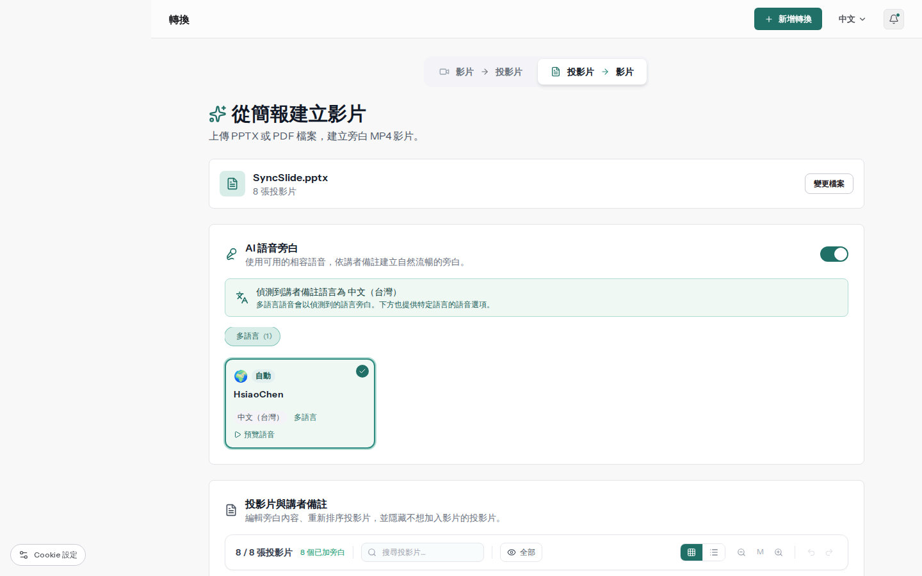Switch to 影片 → 投影片 tab
Viewport: 922px width, 576px height.
click(481, 72)
